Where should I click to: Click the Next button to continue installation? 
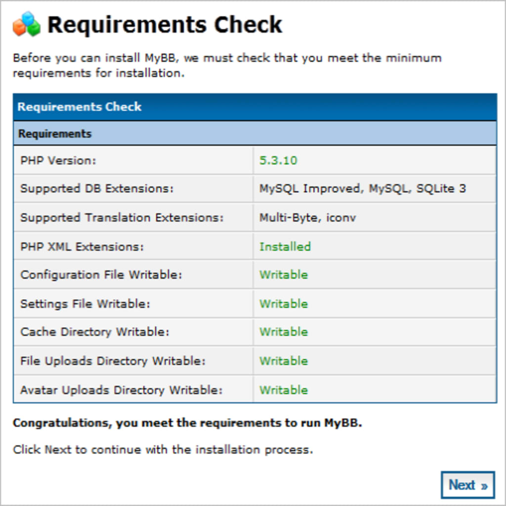(467, 485)
